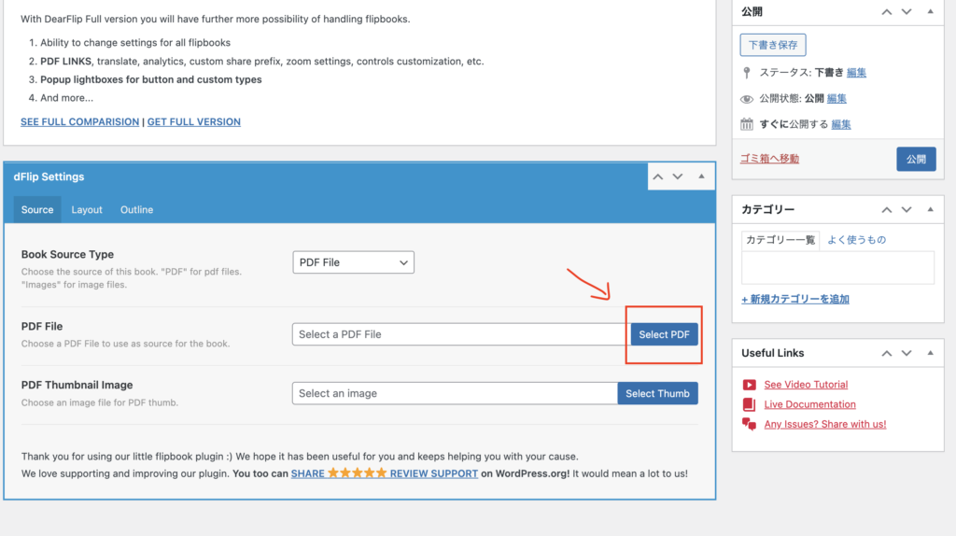Move Useful Links panel down
Image resolution: width=956 pixels, height=536 pixels.
[907, 353]
